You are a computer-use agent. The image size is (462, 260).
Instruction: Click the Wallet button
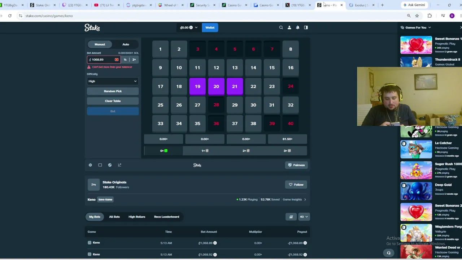210,27
